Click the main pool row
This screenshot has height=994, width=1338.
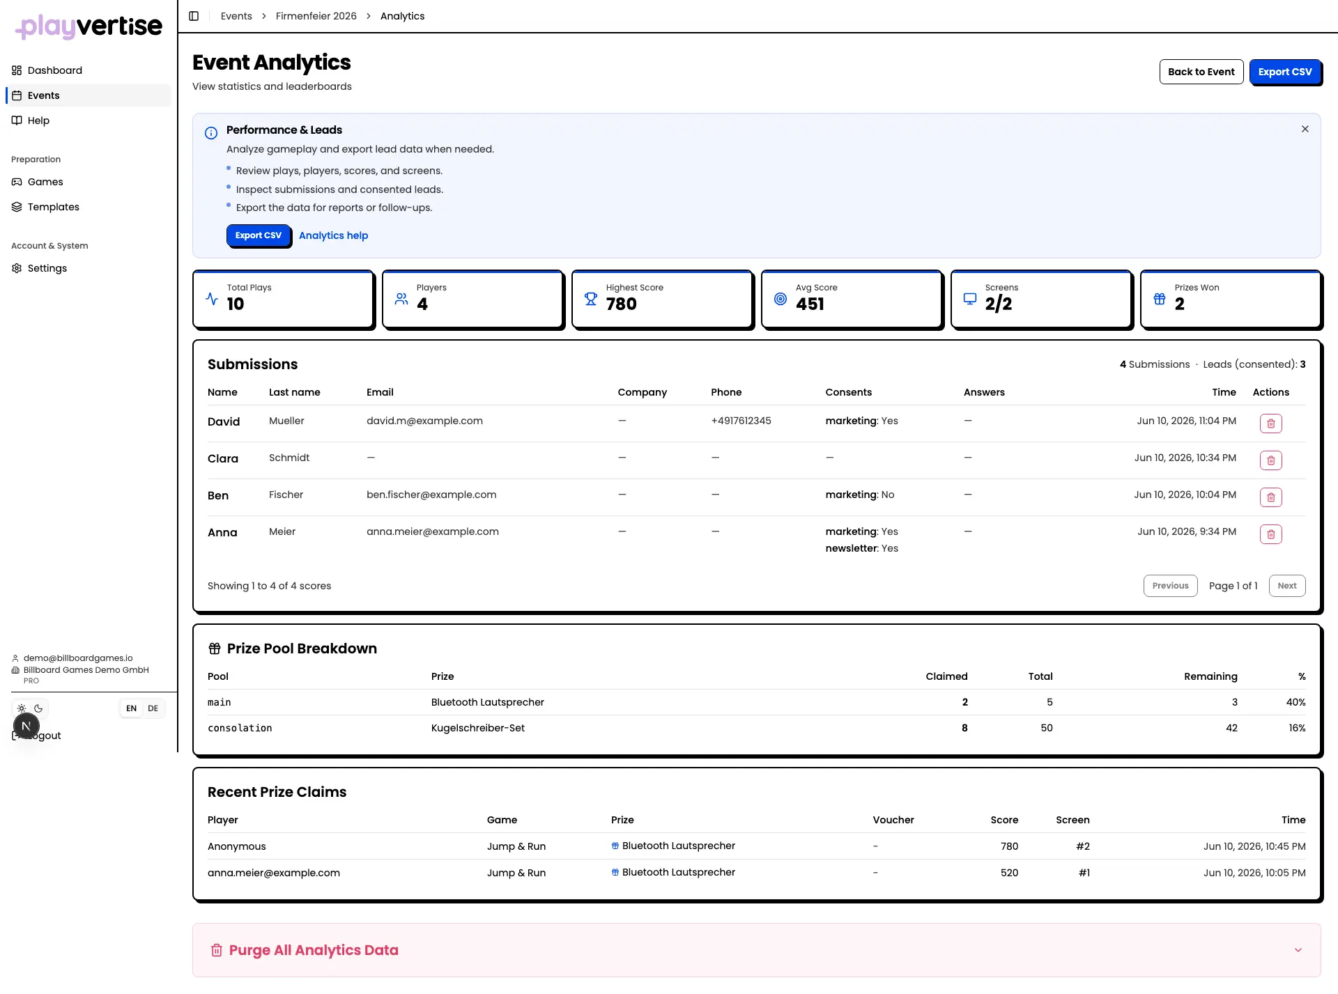pos(756,702)
